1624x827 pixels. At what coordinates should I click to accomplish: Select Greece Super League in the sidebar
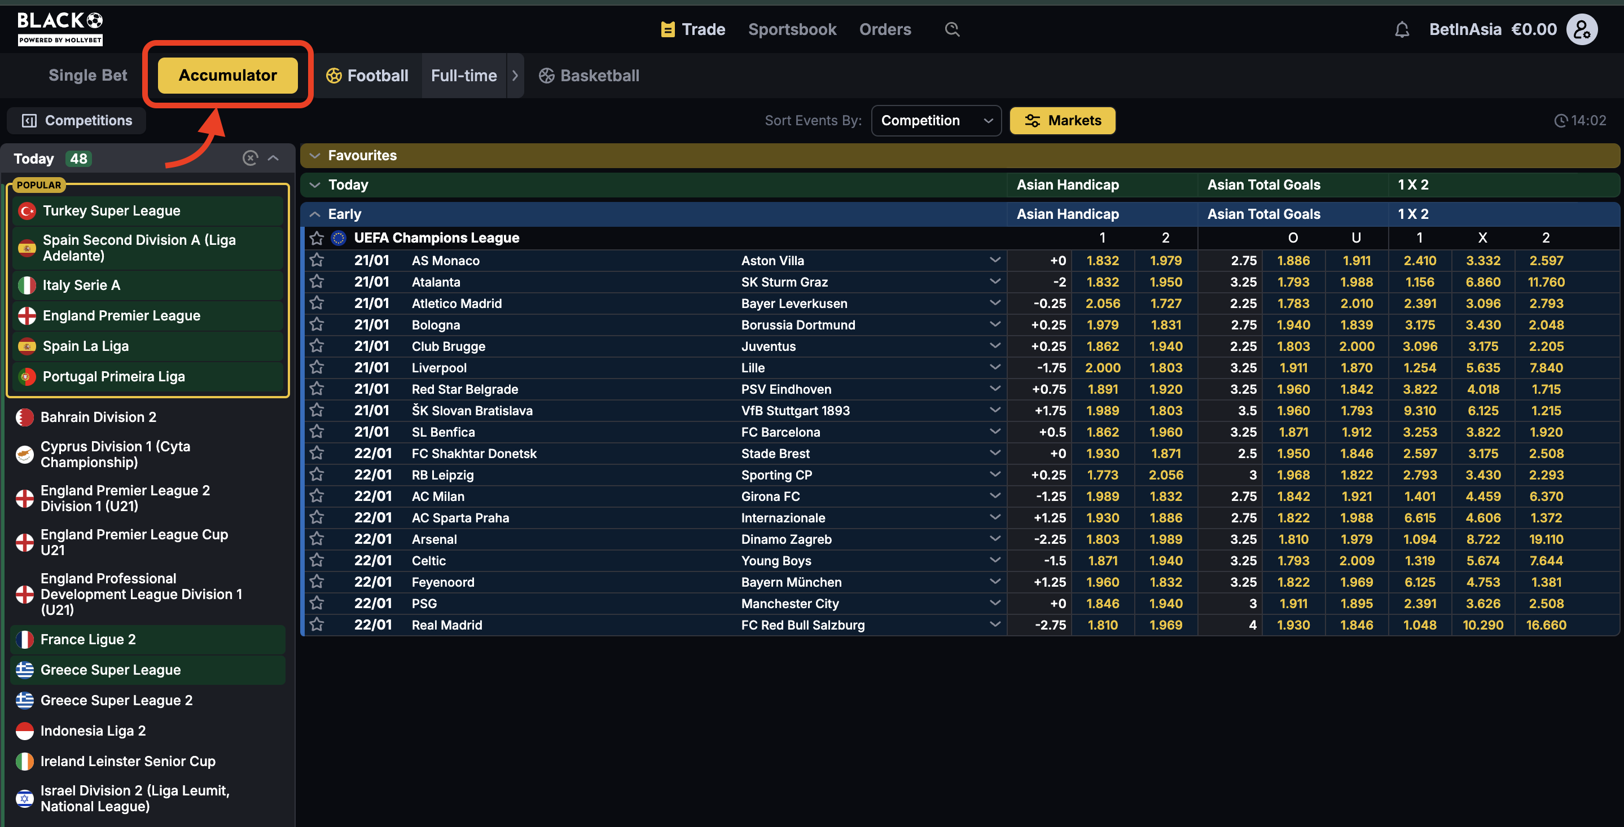[x=111, y=670]
